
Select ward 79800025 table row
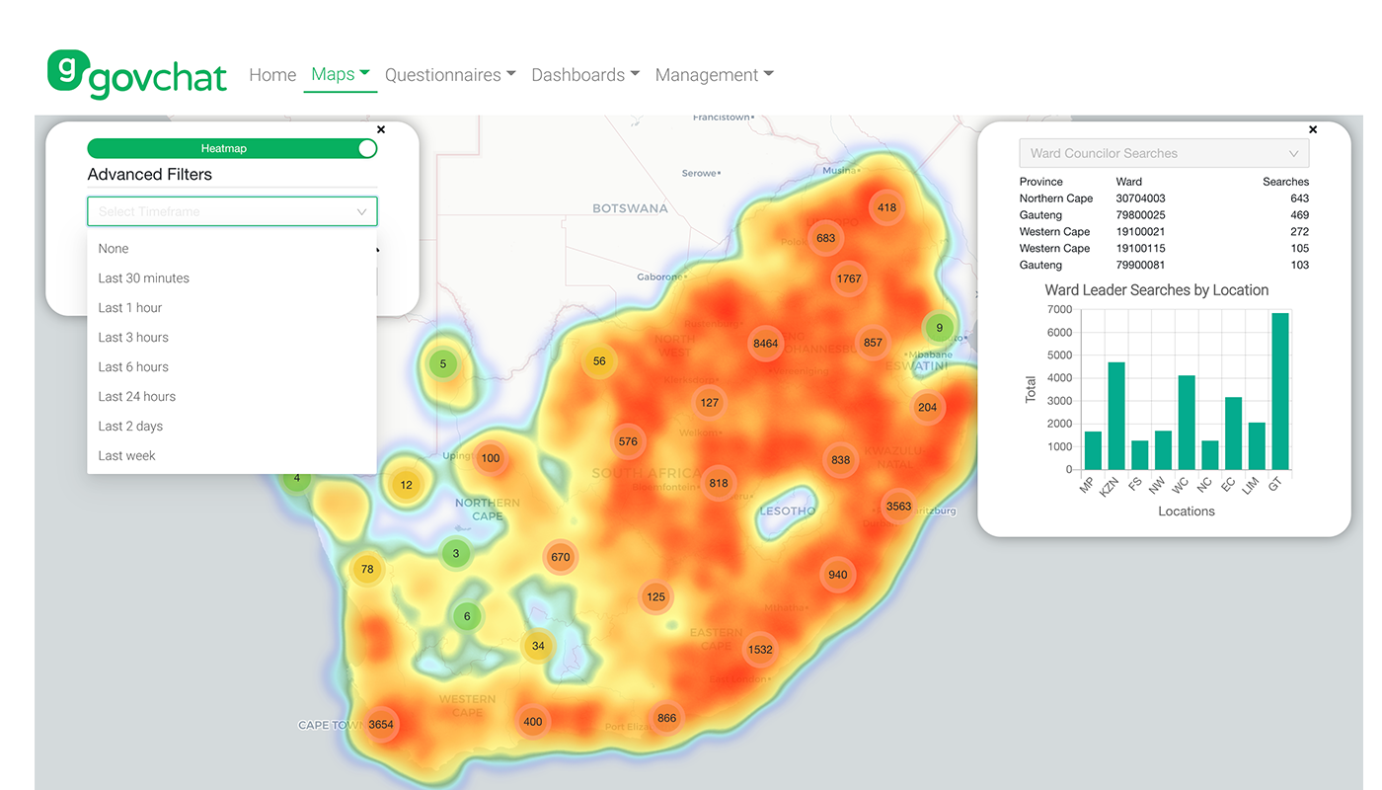pyautogui.click(x=1164, y=215)
